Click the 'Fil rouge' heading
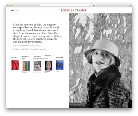Image resolution: width=138 pixels, height=116 pixels. tap(14, 58)
